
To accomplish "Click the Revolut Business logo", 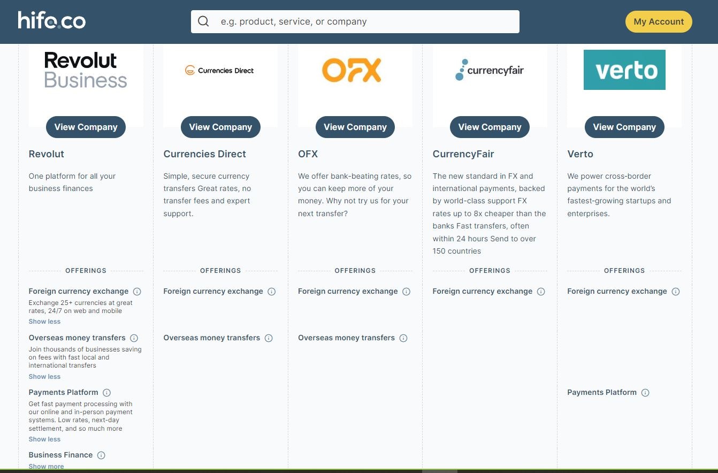I will click(x=86, y=70).
